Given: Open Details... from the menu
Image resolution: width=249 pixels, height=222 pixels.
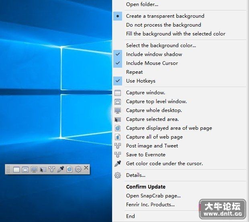Looking at the screenshot, I should click(x=180, y=175).
